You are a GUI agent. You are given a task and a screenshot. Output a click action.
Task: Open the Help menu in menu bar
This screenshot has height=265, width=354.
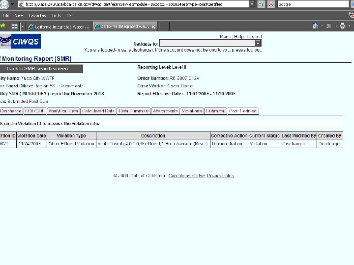pyautogui.click(x=70, y=15)
